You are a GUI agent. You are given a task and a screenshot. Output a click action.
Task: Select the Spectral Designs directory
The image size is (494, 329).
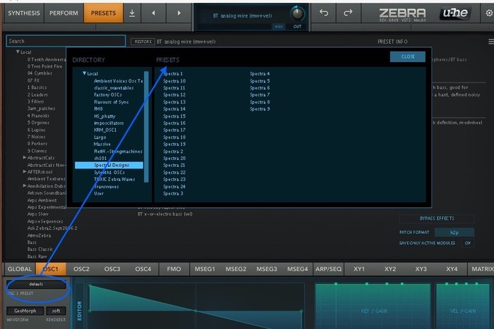pos(109,165)
